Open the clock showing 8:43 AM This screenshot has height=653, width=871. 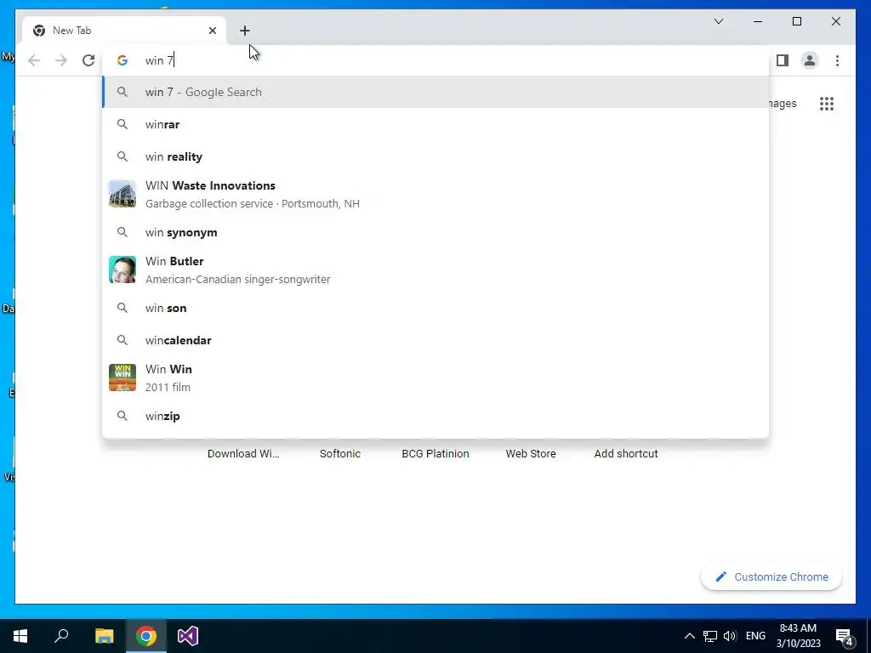pos(798,636)
